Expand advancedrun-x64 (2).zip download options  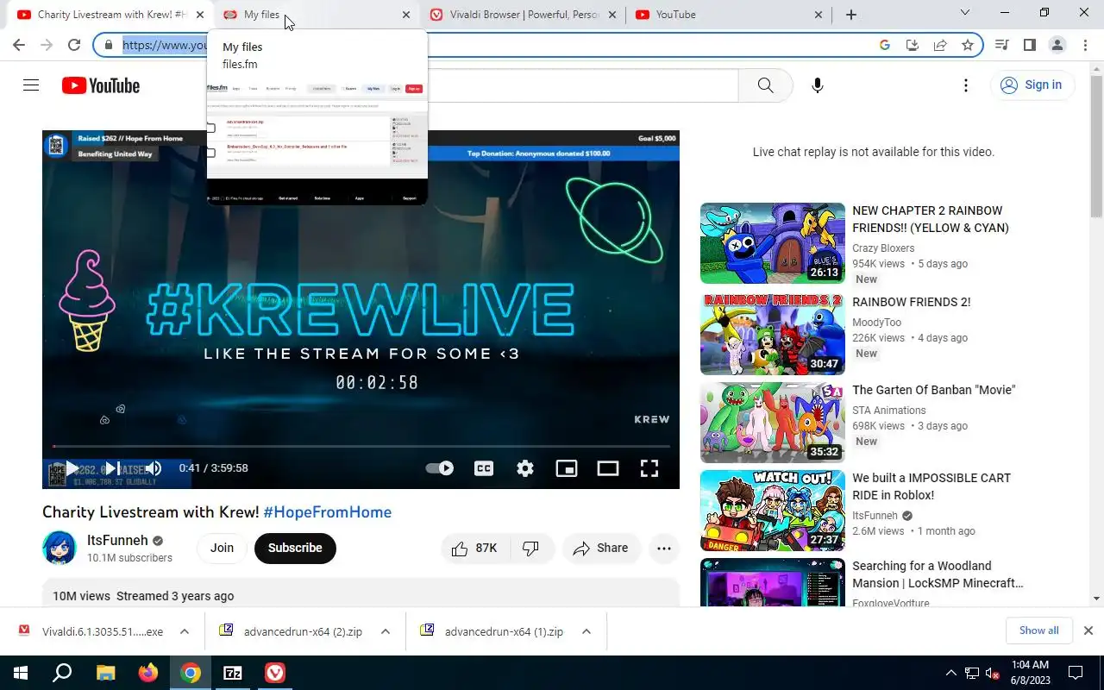click(x=385, y=631)
